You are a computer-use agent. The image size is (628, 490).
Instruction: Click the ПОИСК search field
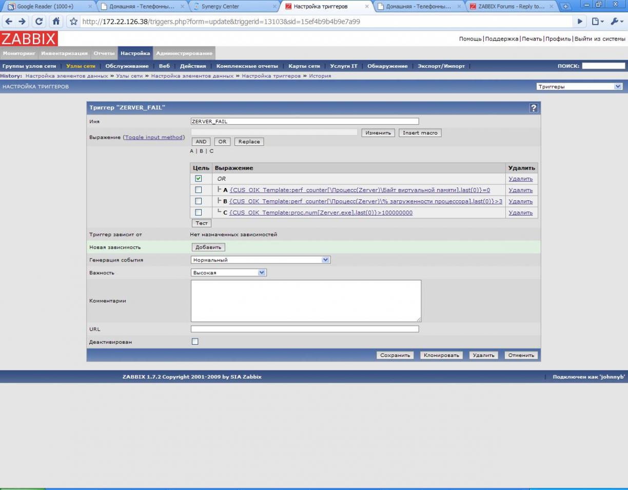click(603, 66)
